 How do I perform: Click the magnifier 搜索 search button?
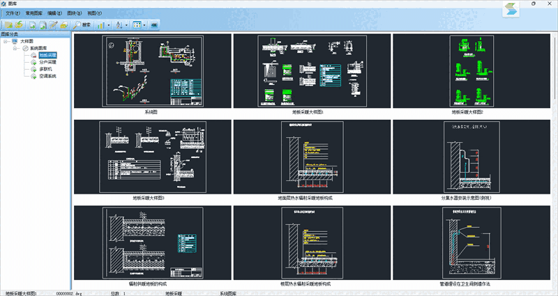(82, 25)
